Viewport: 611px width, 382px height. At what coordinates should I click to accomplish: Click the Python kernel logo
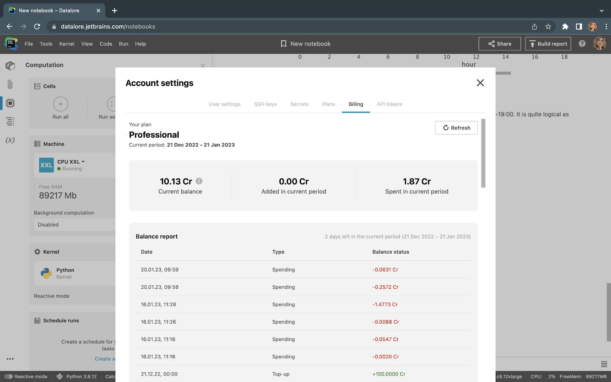46,273
